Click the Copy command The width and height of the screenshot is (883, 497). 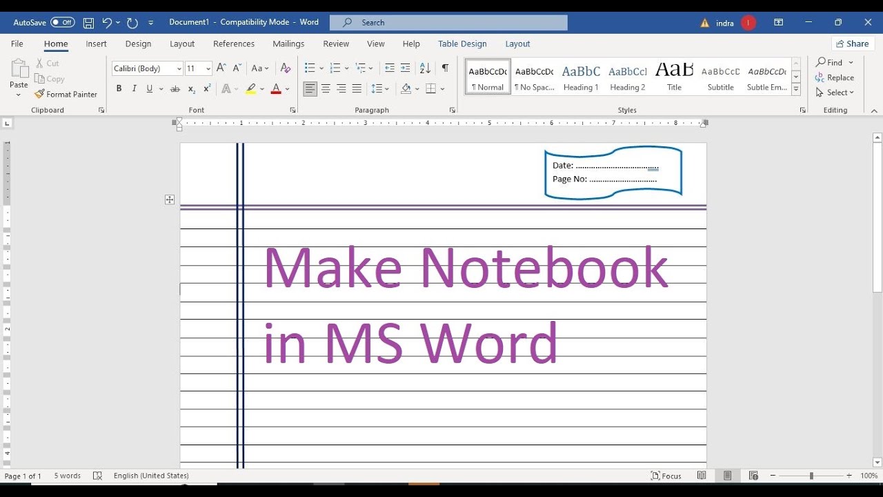[50, 79]
